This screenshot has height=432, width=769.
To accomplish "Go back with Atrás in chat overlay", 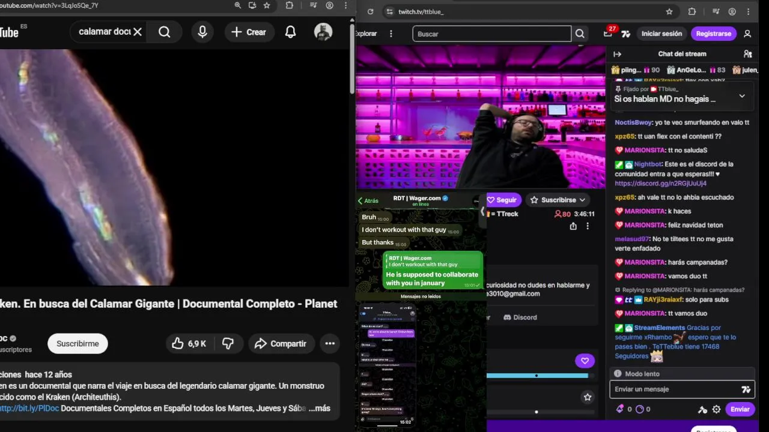I will [368, 201].
